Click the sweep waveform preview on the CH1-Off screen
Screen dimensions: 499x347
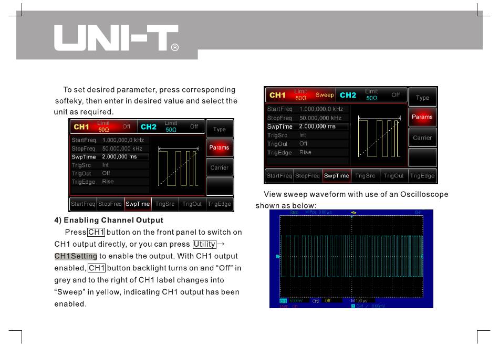point(179,166)
